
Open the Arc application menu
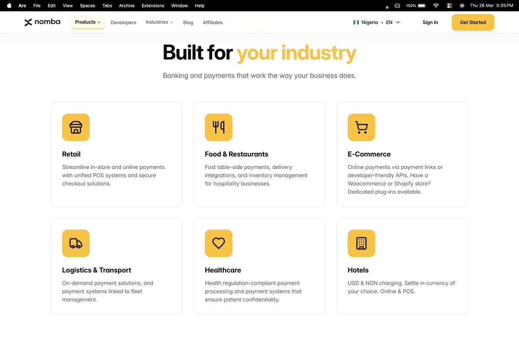22,6
